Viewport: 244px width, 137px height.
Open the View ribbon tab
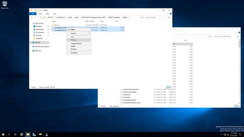(55, 14)
